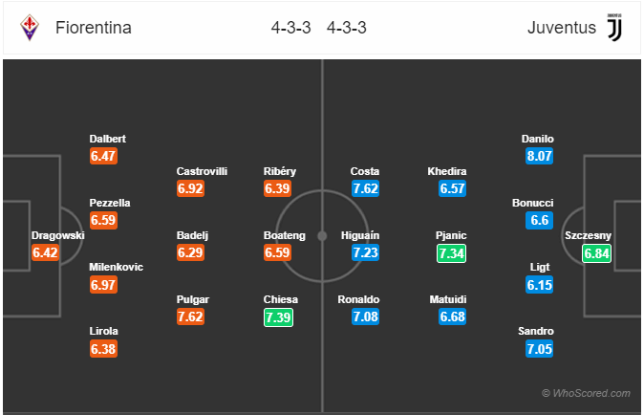Open the Juventus team name link

[562, 28]
